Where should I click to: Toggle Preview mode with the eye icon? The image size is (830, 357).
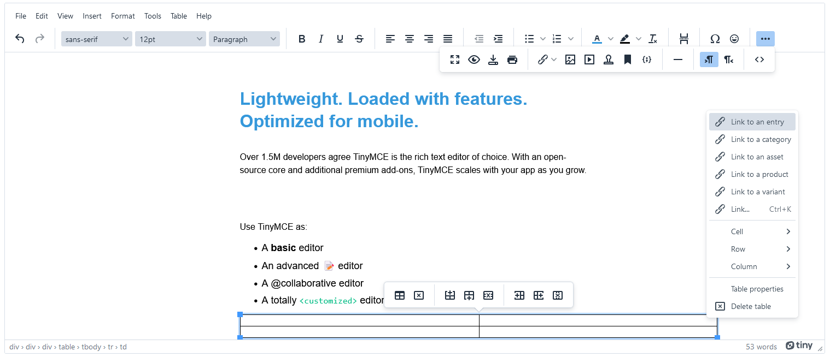pos(474,59)
